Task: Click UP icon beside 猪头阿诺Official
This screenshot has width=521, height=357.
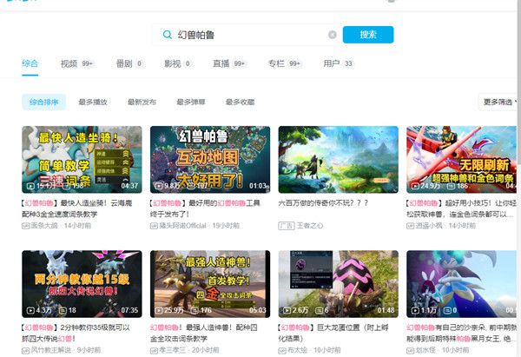Action: click(x=154, y=226)
